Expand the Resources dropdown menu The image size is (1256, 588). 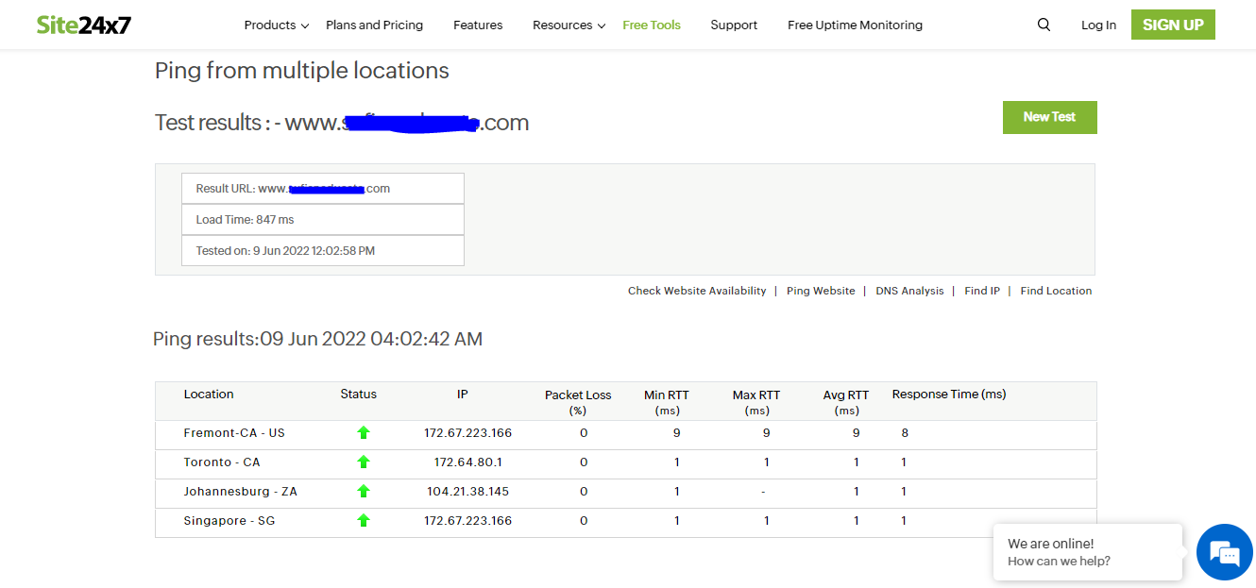569,25
